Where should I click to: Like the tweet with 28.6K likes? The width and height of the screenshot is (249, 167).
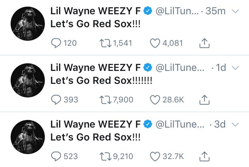tap(155, 100)
